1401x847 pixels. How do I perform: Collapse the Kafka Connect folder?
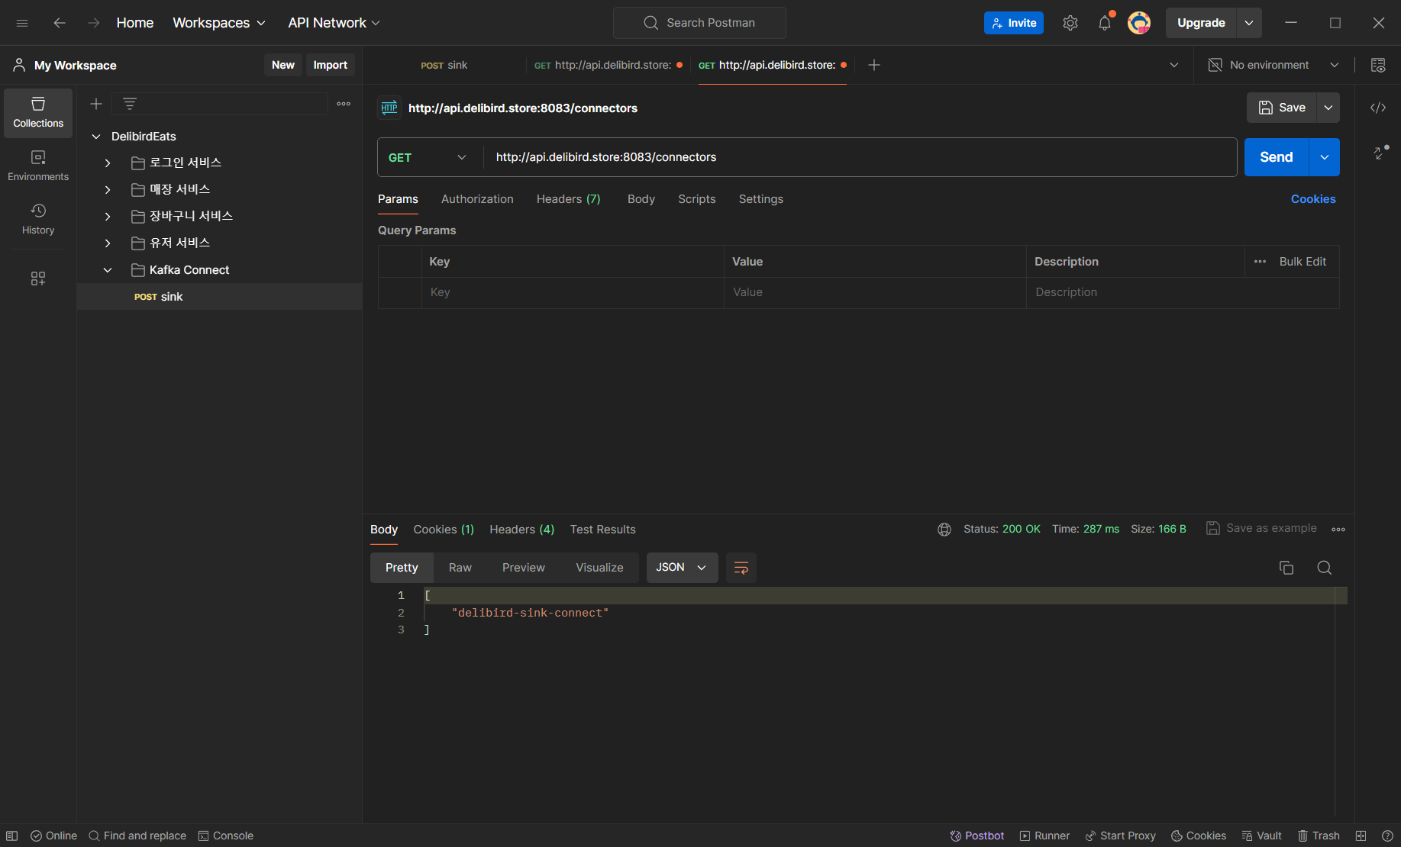(x=108, y=270)
